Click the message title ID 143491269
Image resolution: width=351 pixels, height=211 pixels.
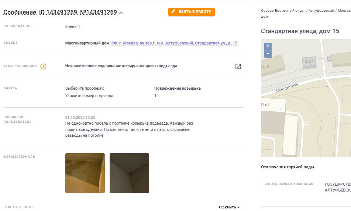pos(60,12)
